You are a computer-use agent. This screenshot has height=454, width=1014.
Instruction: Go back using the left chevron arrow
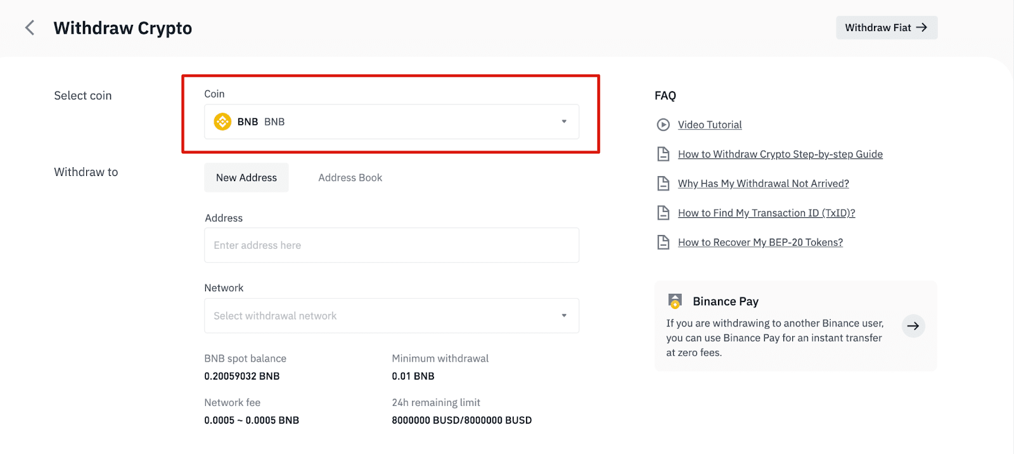29,28
